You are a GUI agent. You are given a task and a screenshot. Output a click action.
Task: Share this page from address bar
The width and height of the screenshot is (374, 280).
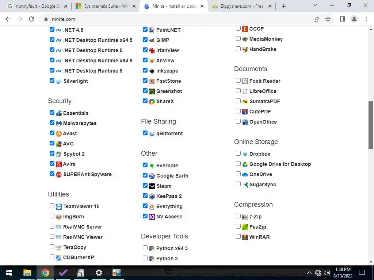(316, 19)
